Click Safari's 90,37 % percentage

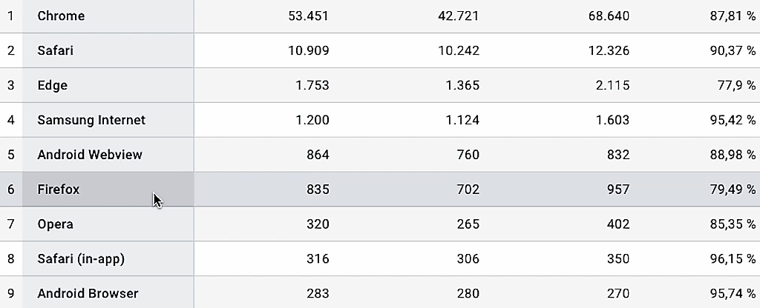(733, 50)
